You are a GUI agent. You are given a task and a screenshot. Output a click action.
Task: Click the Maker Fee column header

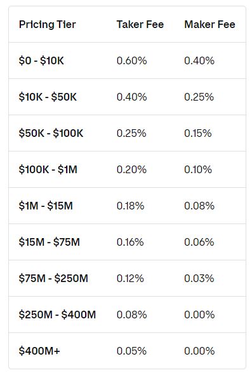[209, 24]
